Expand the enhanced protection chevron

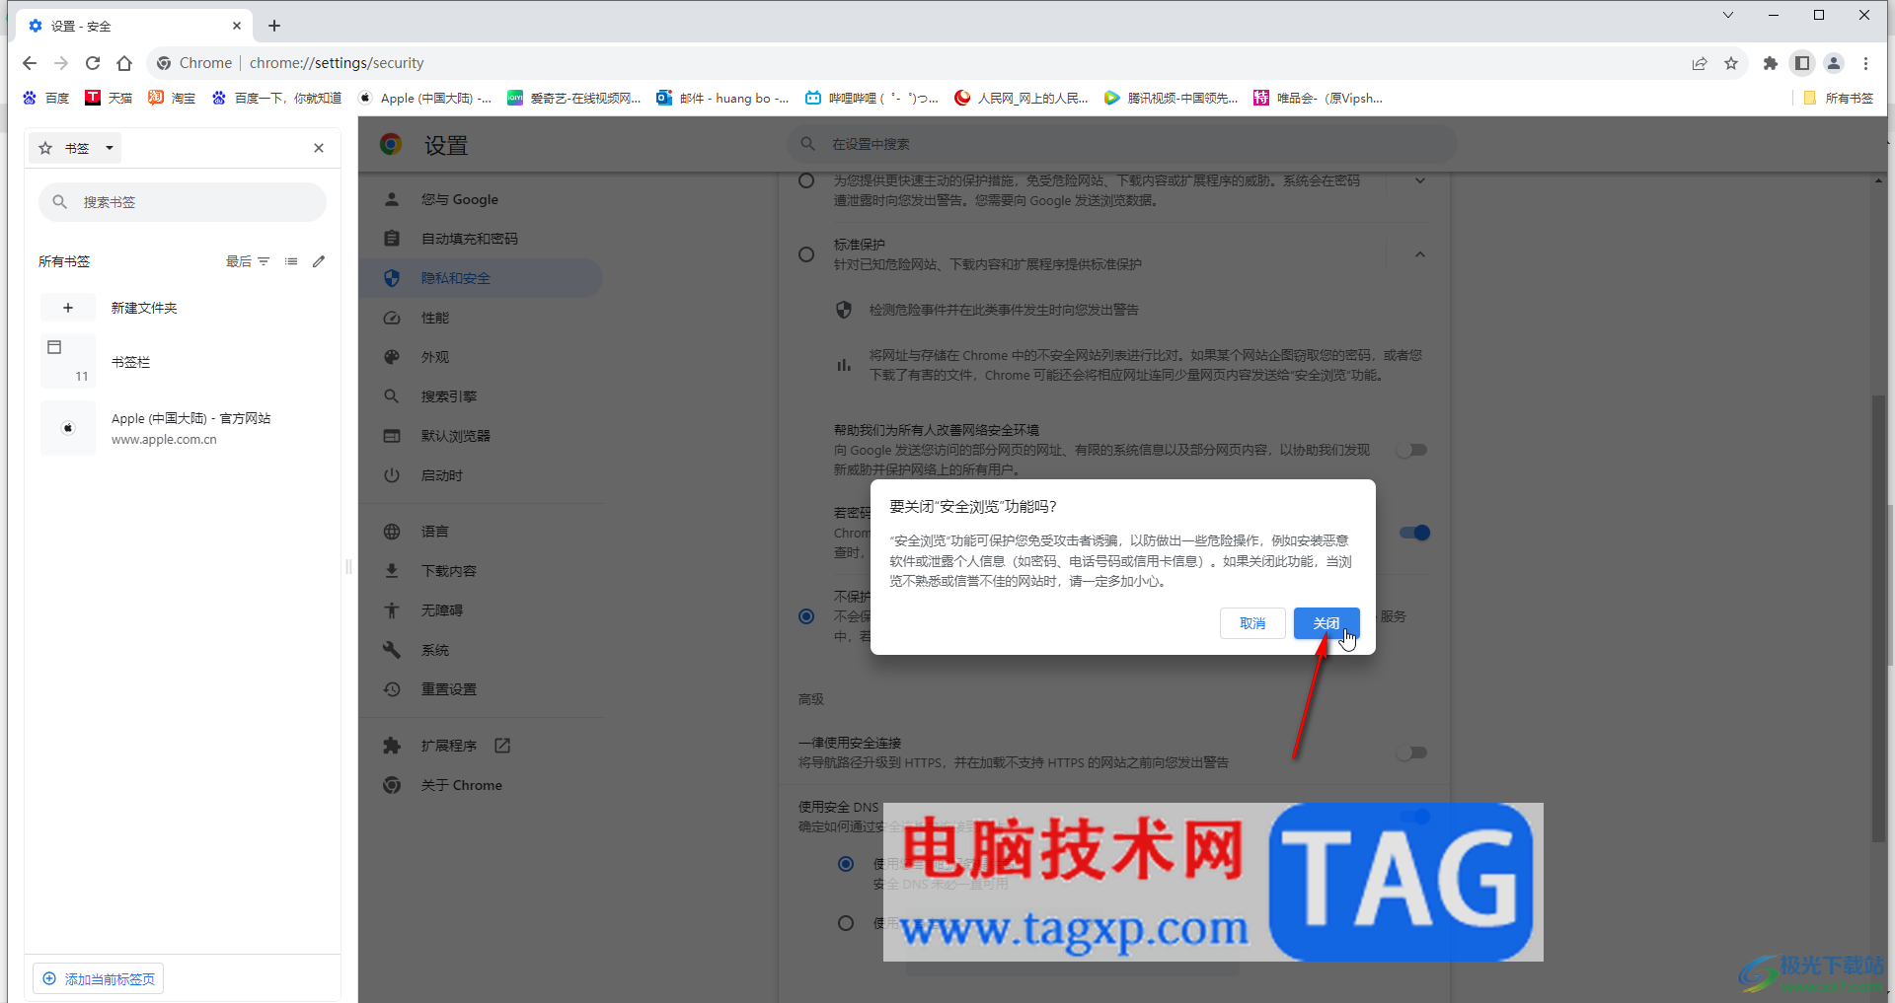coord(1420,180)
